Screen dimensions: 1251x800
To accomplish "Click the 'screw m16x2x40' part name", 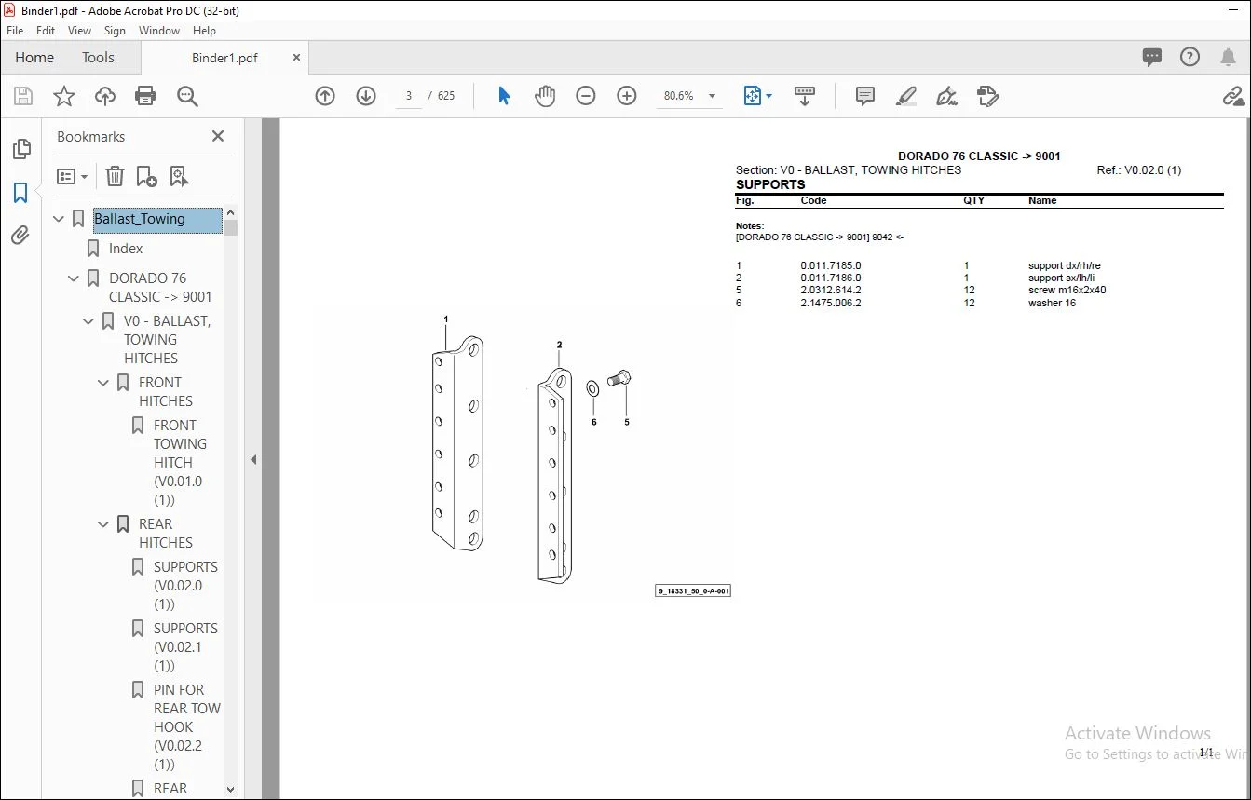I will coord(1067,290).
